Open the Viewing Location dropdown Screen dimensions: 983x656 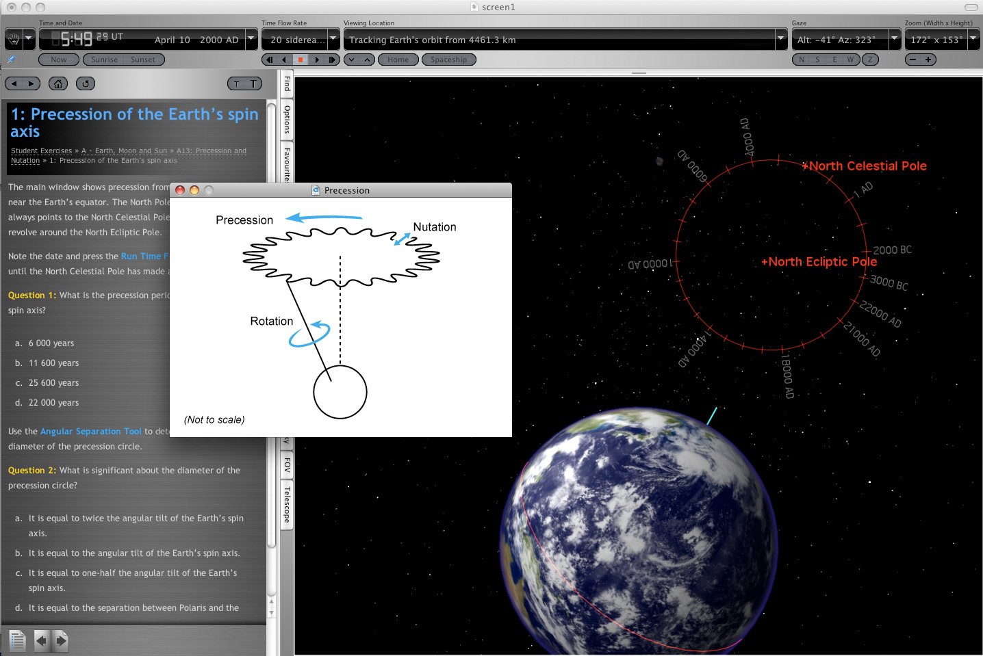[780, 39]
